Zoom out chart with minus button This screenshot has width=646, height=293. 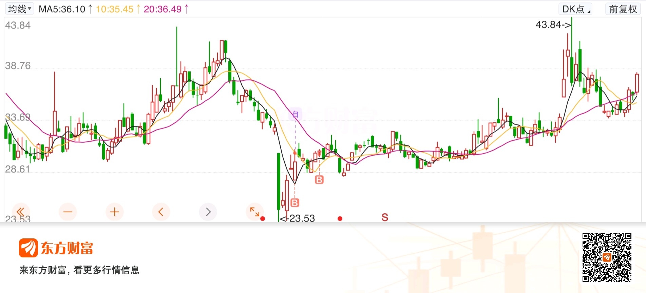click(x=68, y=212)
